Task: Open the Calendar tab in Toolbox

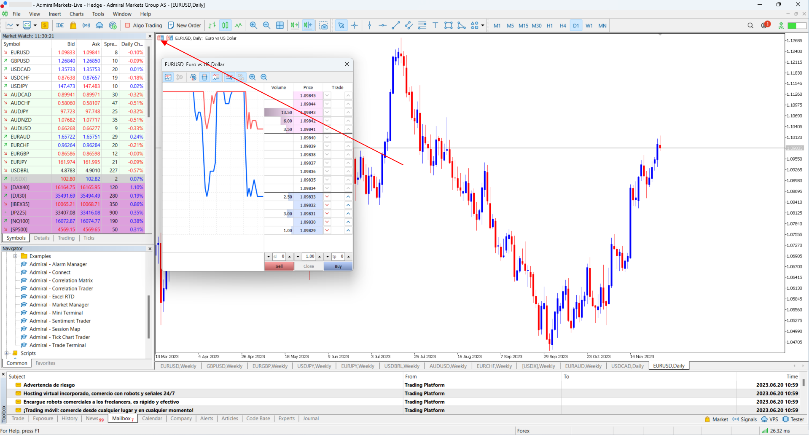Action: [152, 419]
